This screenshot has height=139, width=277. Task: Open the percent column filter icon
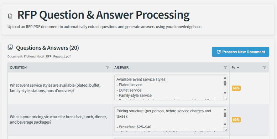[x=265, y=68]
